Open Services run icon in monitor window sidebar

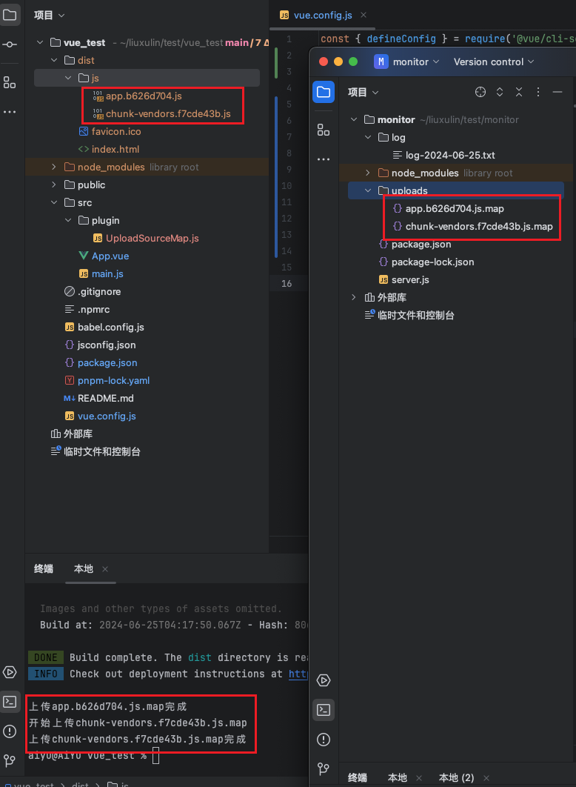tap(324, 680)
